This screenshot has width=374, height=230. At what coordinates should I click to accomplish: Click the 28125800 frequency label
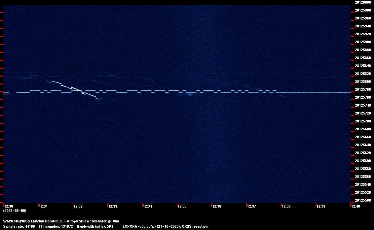pyautogui.click(x=363, y=82)
